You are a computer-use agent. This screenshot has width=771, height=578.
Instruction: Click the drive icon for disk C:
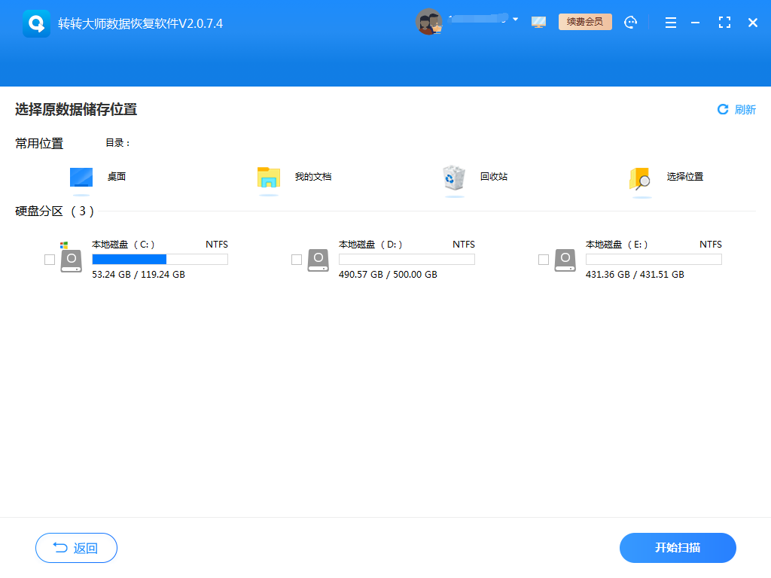71,260
